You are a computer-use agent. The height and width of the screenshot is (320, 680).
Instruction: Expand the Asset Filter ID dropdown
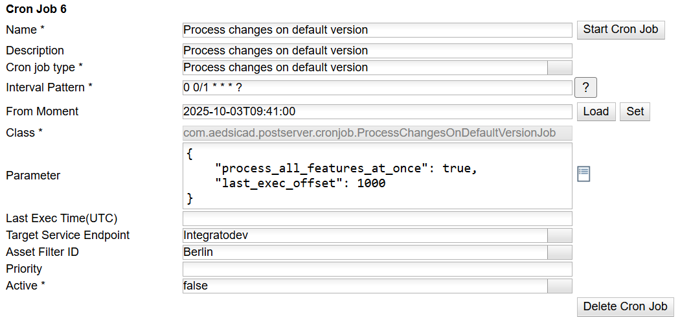560,252
